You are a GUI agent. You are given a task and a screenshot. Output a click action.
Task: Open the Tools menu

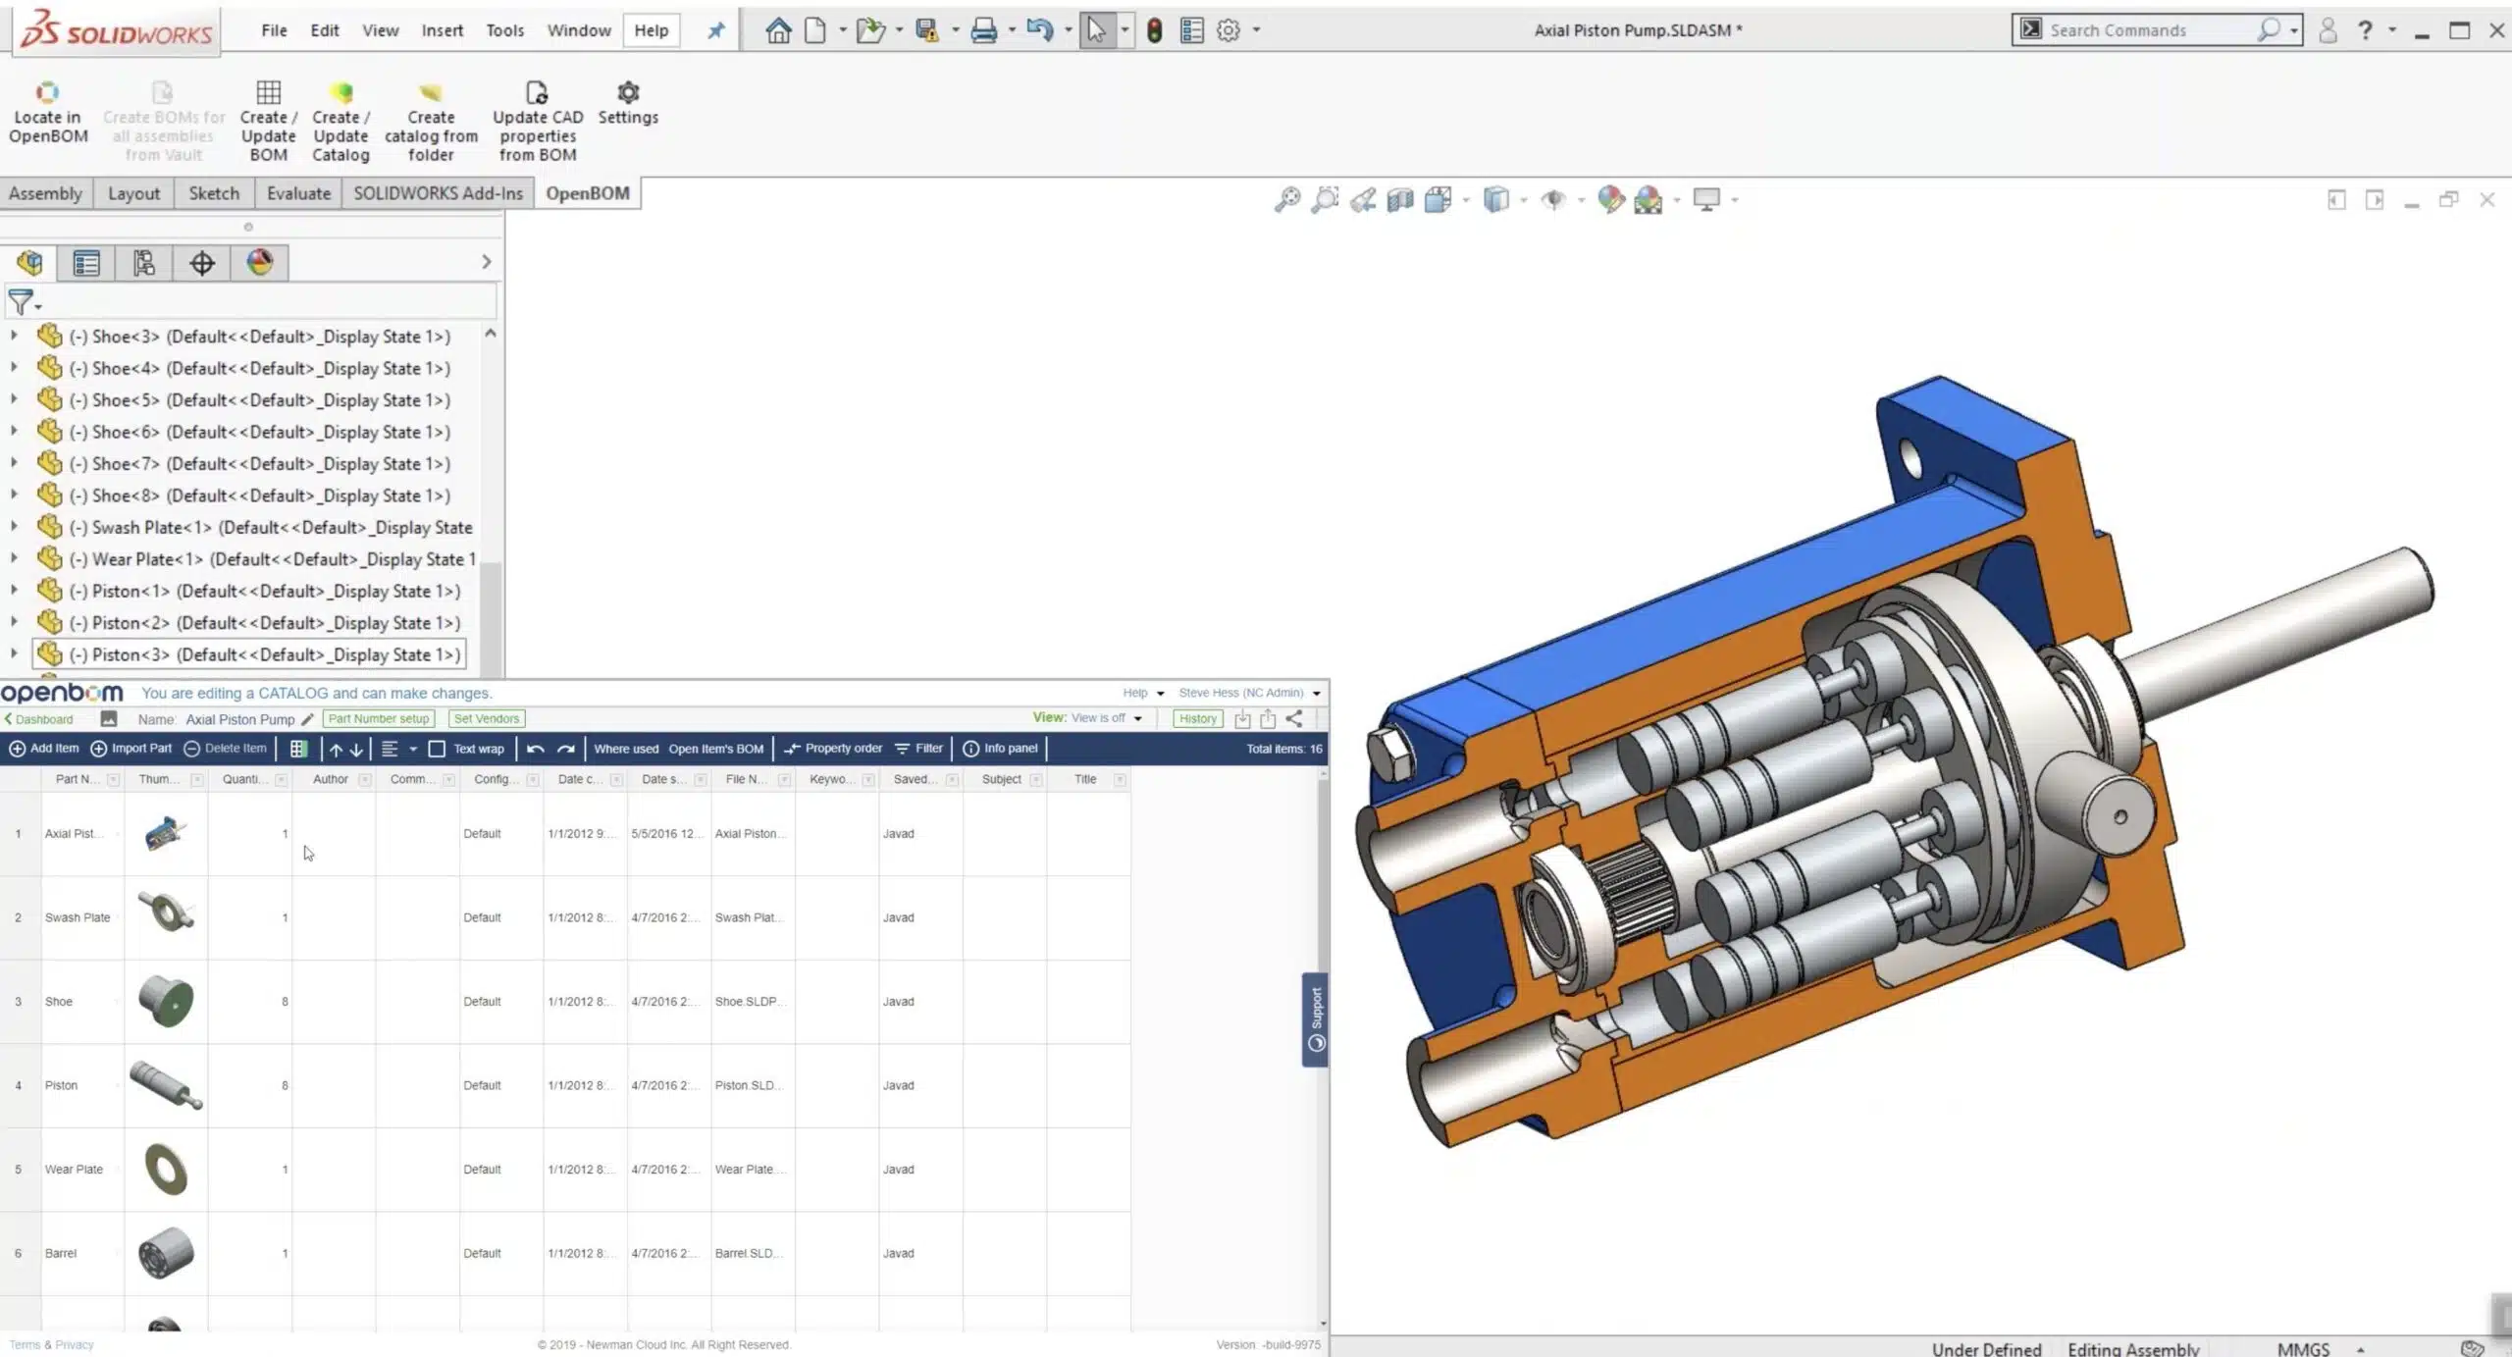[x=504, y=30]
